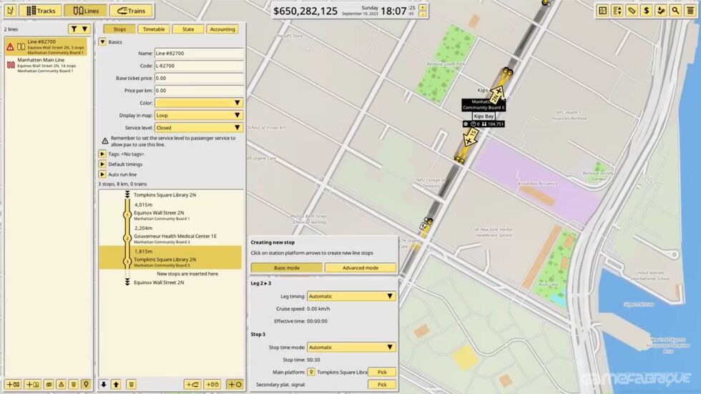Click the Kips Bay station label
Image resolution: width=701 pixels, height=394 pixels.
click(x=484, y=116)
